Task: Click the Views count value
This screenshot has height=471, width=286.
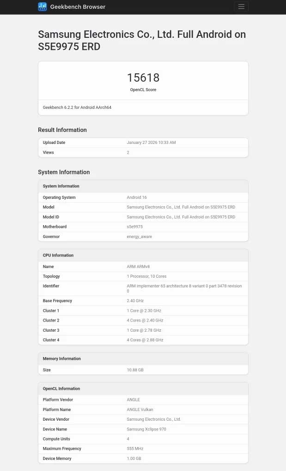Action: point(128,152)
